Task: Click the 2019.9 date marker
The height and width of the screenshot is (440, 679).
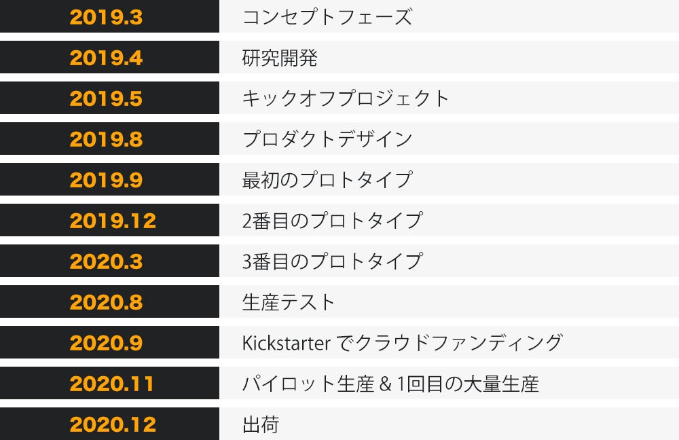Action: coord(106,180)
